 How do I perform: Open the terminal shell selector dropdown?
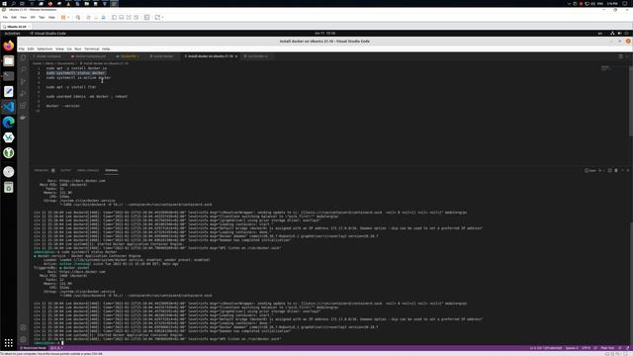click(x=604, y=170)
